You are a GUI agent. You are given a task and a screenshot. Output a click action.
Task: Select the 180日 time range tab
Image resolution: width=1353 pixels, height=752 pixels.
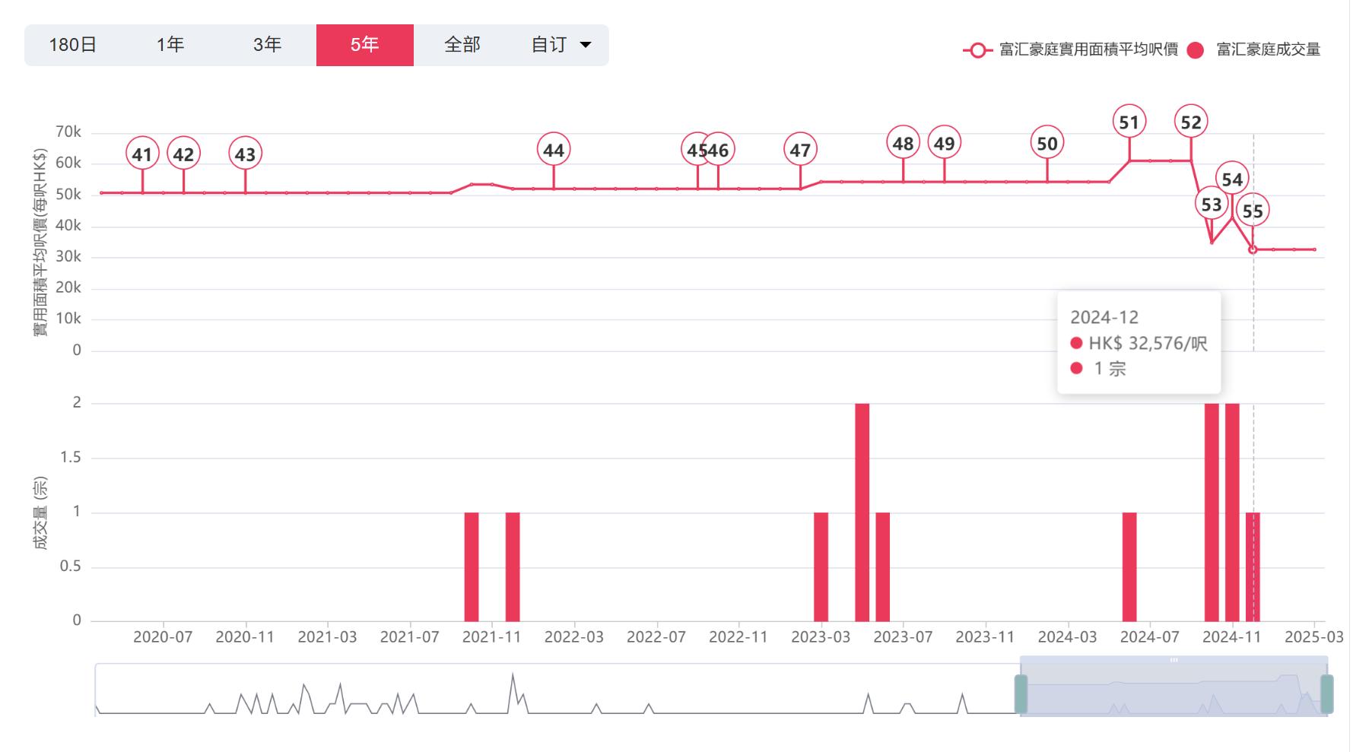73,45
